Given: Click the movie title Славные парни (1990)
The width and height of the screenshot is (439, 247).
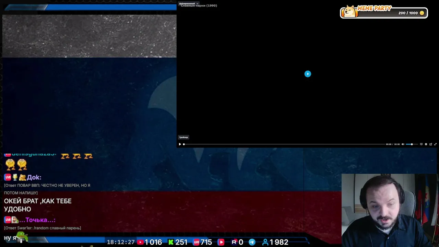Looking at the screenshot, I should (199, 5).
